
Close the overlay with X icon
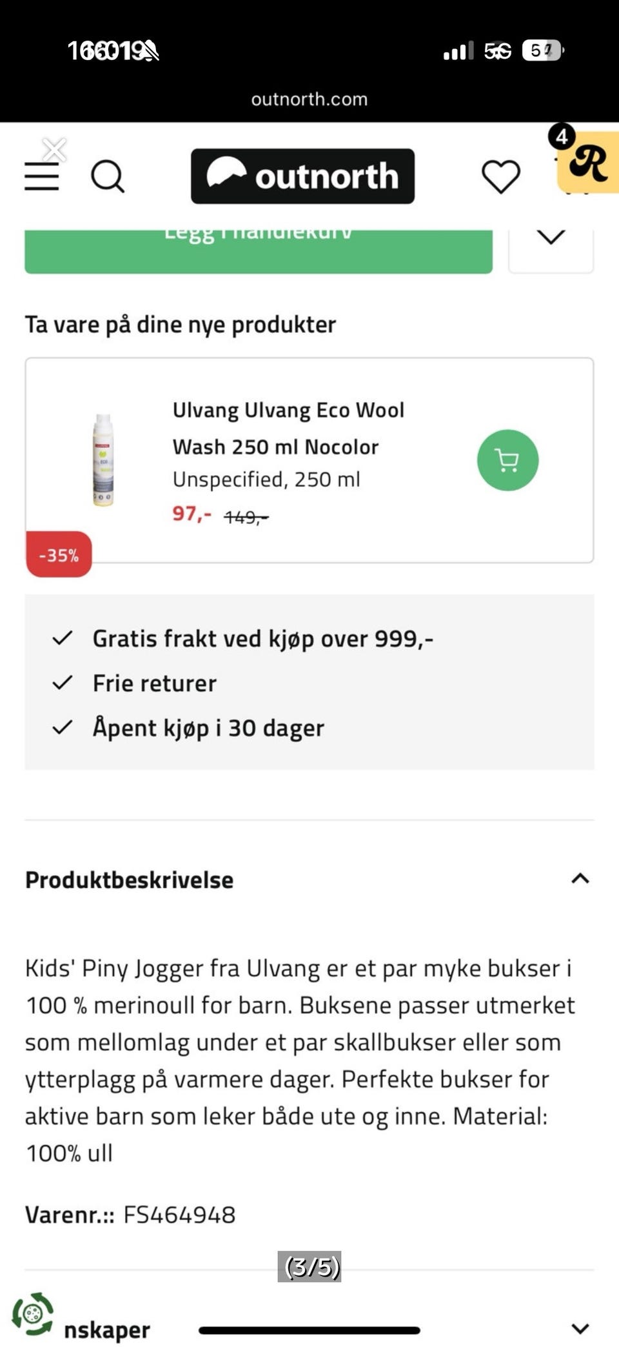[54, 150]
